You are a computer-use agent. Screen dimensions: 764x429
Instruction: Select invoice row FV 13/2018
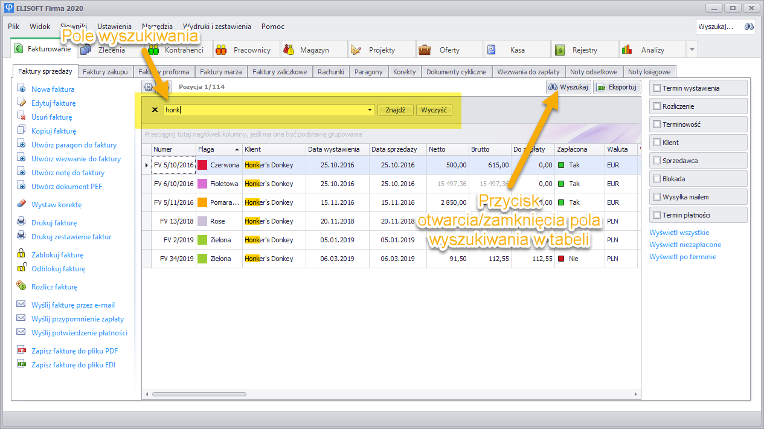pyautogui.click(x=390, y=221)
